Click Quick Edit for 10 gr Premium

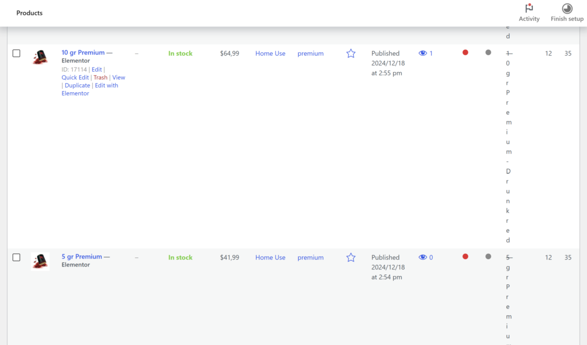point(75,77)
